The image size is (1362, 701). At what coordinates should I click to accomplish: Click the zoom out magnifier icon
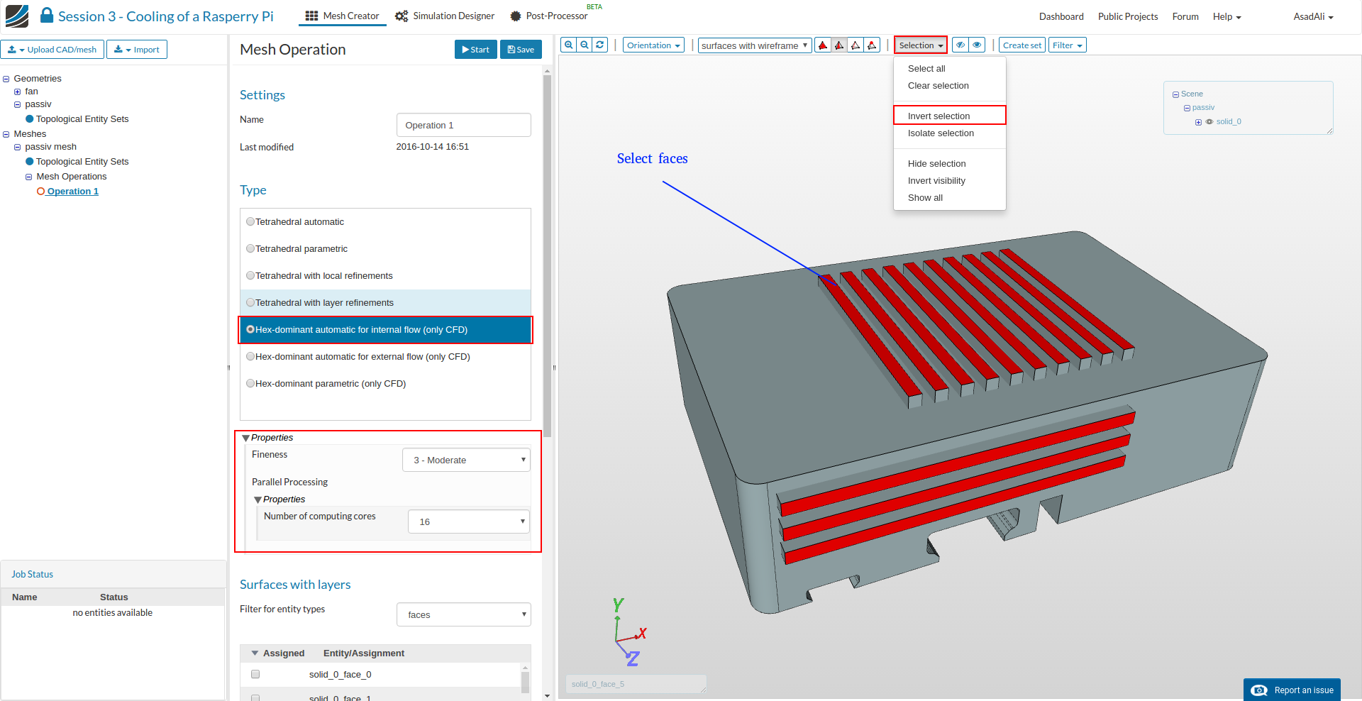click(x=585, y=45)
